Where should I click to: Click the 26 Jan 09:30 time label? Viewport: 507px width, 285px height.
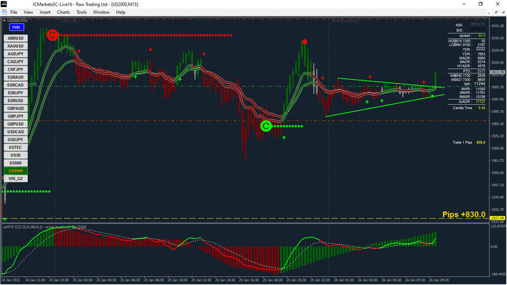pos(439,280)
